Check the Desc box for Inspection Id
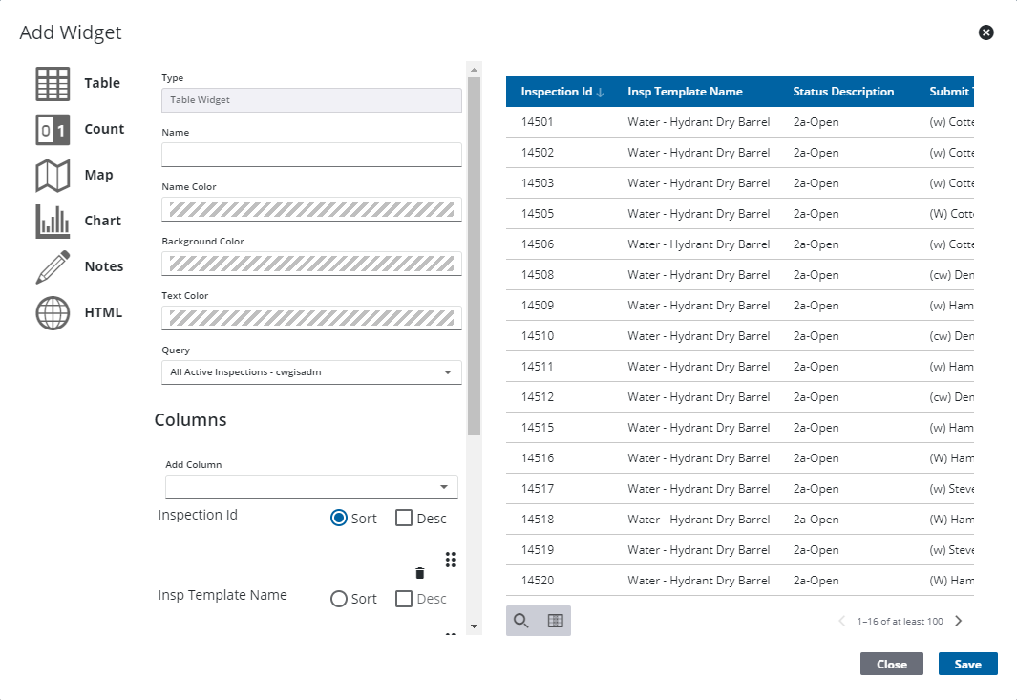This screenshot has height=700, width=1017. tap(404, 519)
